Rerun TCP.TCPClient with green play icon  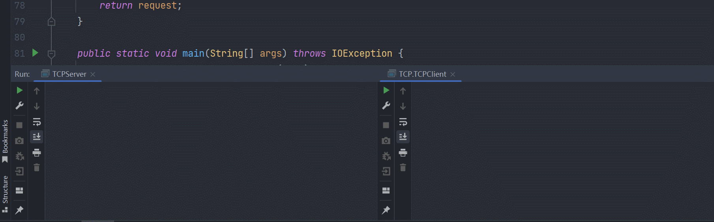[x=386, y=91]
